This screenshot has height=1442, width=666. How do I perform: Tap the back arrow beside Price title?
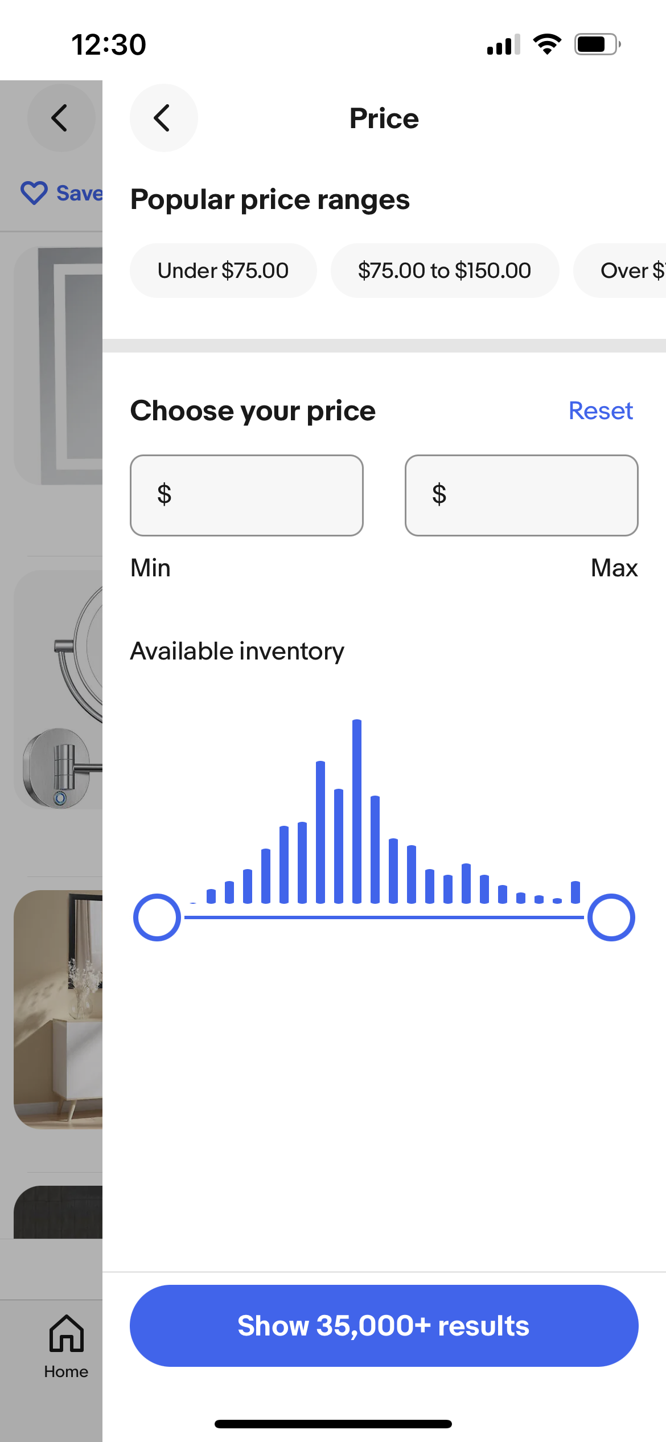163,118
